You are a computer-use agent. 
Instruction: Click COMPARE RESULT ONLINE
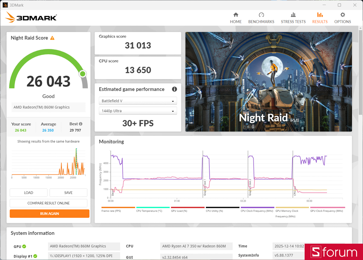tap(48, 203)
